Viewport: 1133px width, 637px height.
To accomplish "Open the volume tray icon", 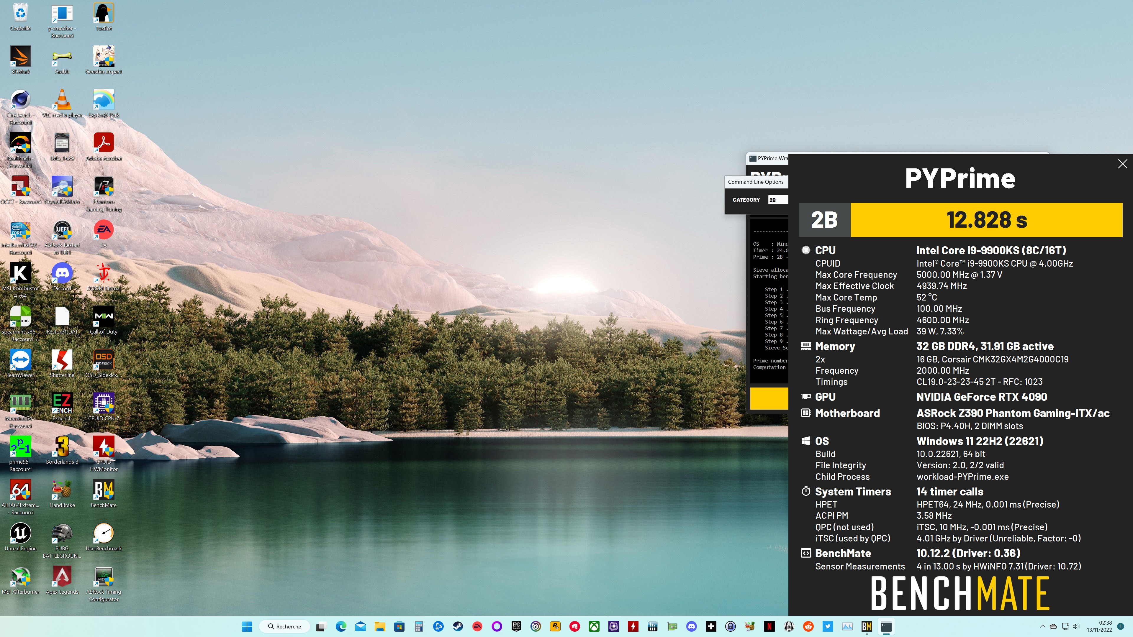I will [x=1076, y=626].
